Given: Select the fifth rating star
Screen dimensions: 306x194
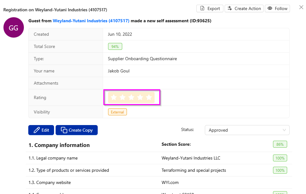Looking at the screenshot, I should point(149,97).
